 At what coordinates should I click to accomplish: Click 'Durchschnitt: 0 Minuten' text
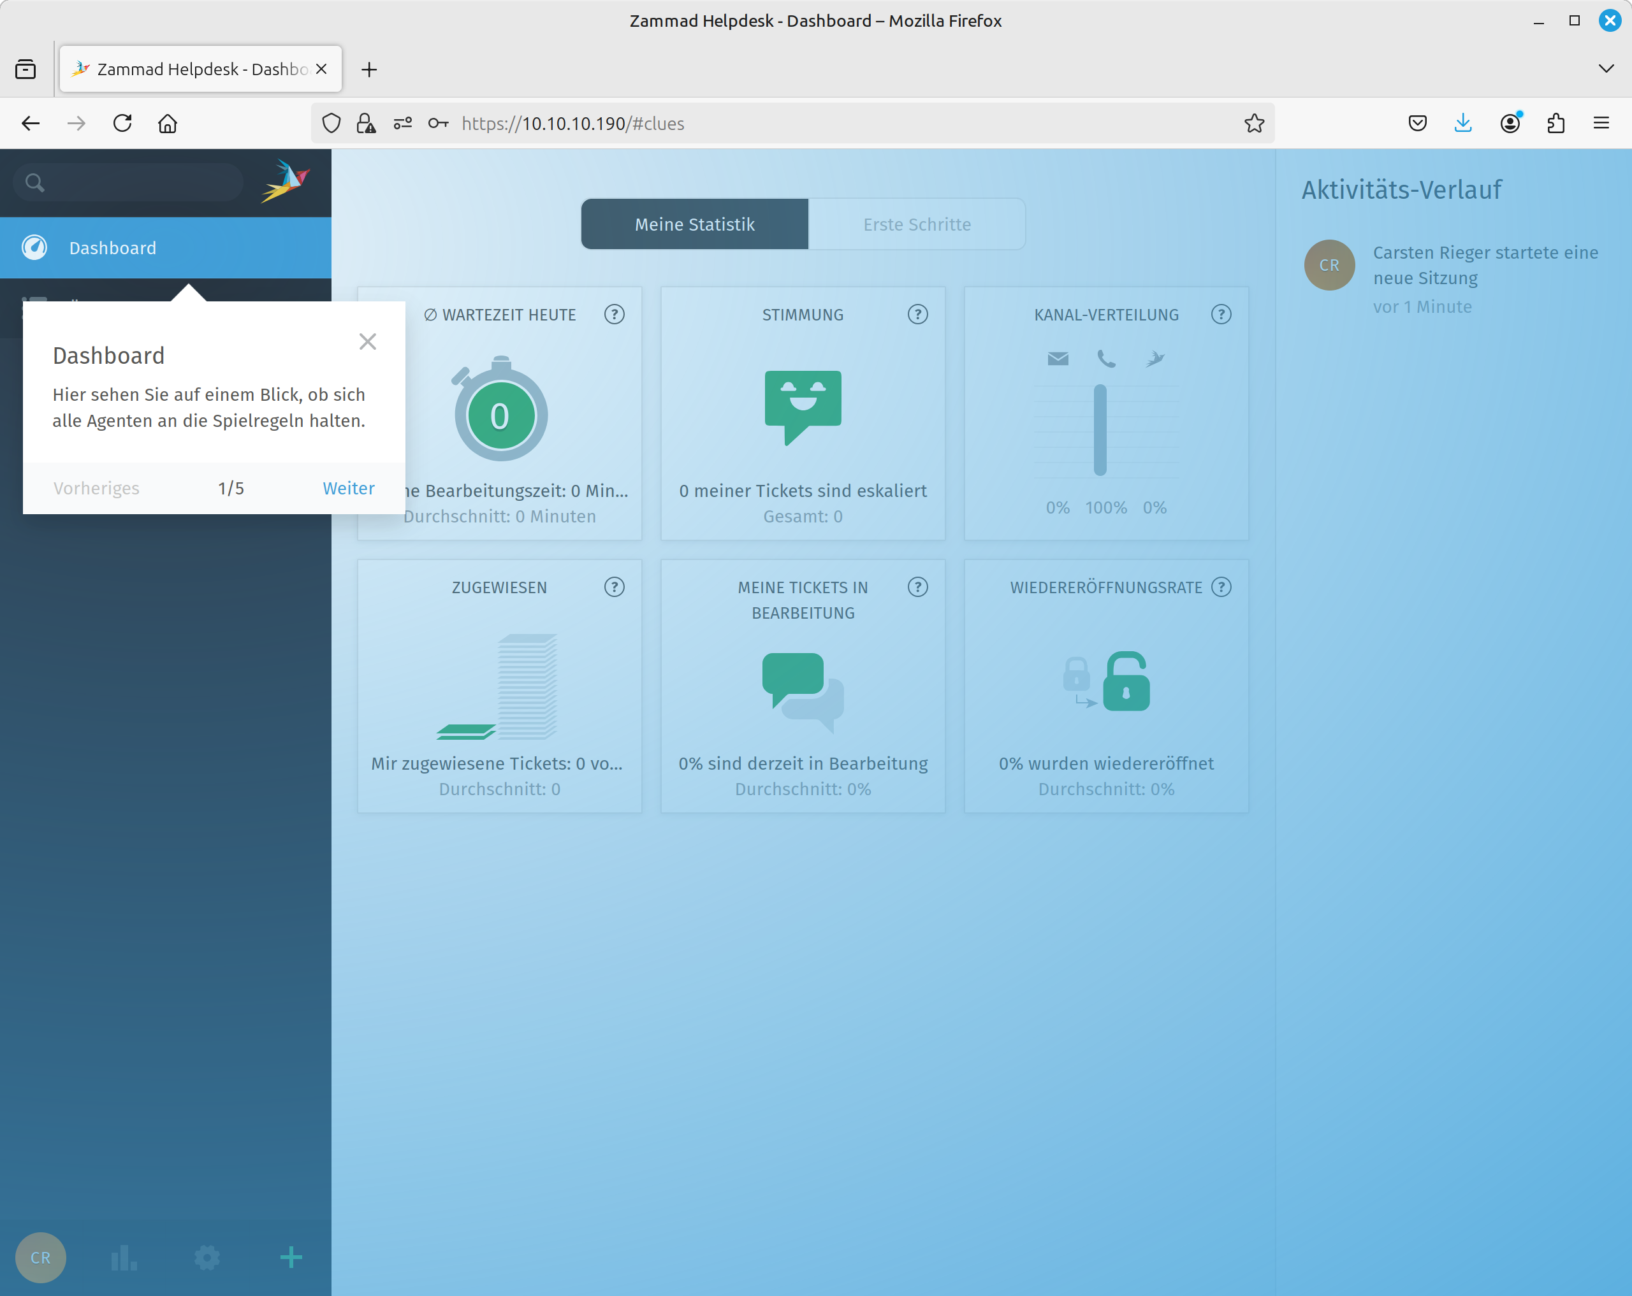pyautogui.click(x=500, y=516)
